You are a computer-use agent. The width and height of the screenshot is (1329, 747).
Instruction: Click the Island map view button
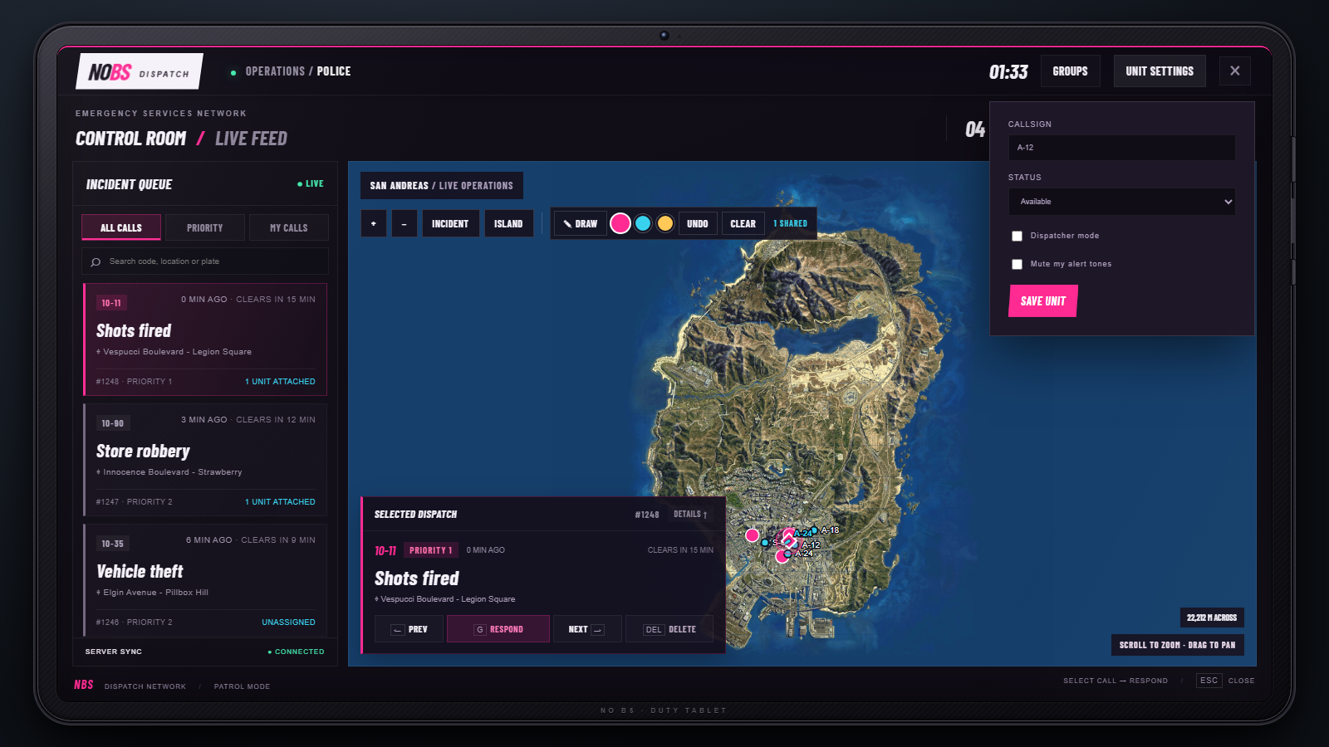pyautogui.click(x=508, y=223)
